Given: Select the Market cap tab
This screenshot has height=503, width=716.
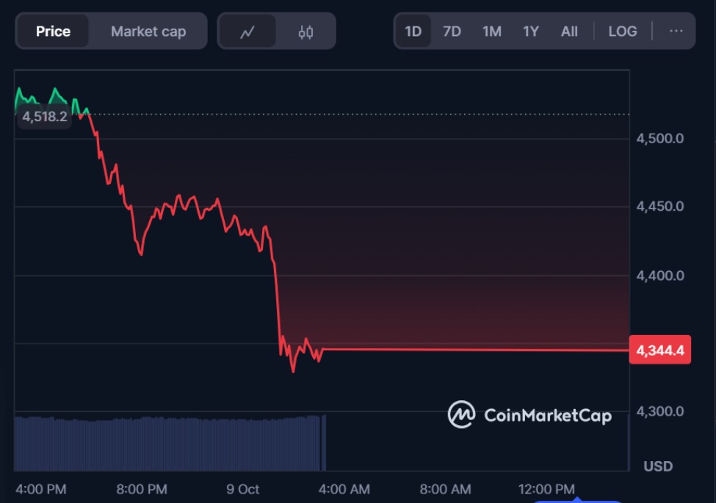Looking at the screenshot, I should point(148,32).
